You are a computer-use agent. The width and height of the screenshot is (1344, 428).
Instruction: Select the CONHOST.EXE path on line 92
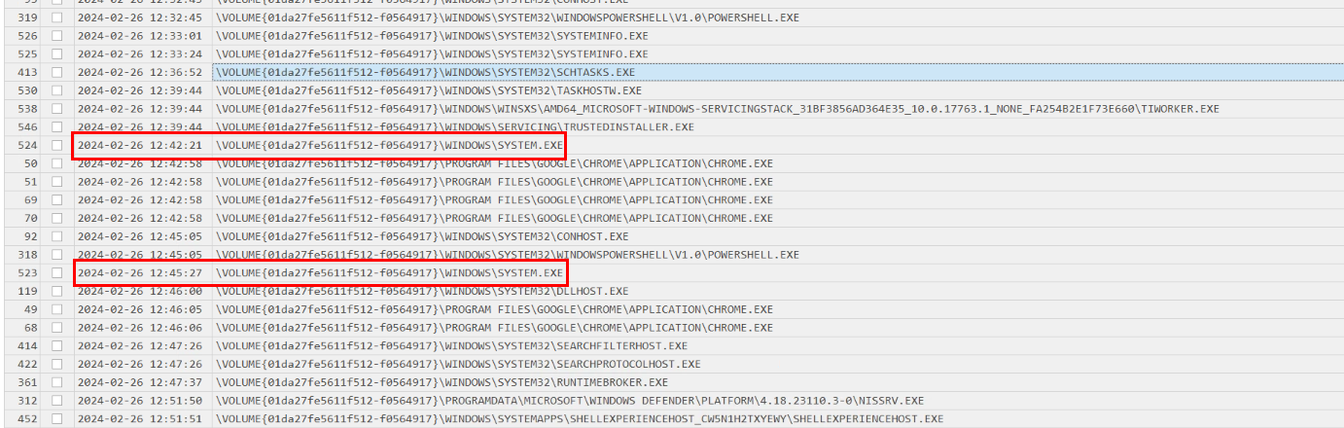[422, 236]
